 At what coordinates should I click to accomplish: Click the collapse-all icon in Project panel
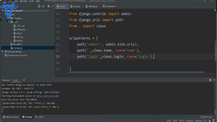[43, 6]
